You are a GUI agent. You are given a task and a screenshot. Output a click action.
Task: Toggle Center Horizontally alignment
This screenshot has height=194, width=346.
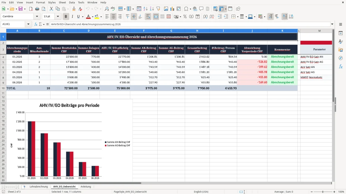(113, 17)
